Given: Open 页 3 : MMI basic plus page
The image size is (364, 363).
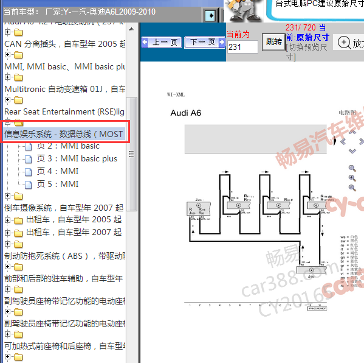Looking at the screenshot, I should 77,159.
